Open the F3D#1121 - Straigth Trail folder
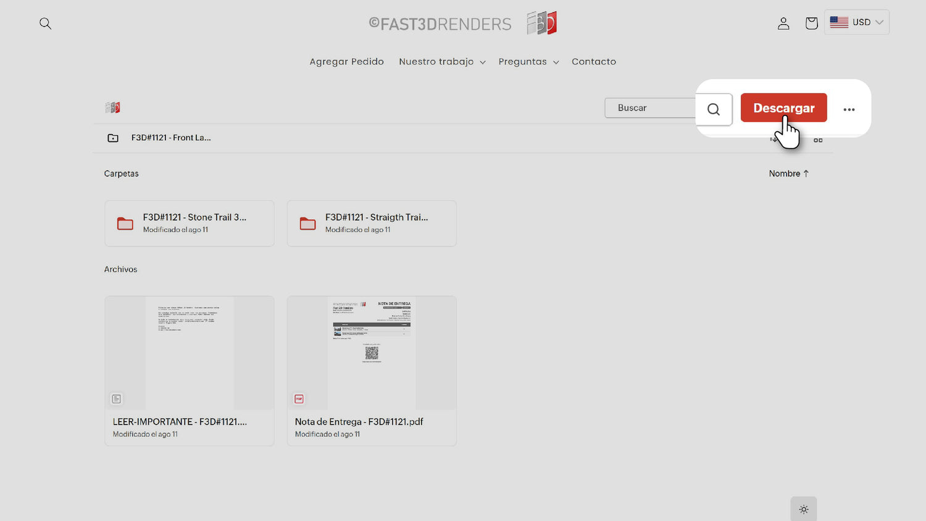 [x=372, y=223]
